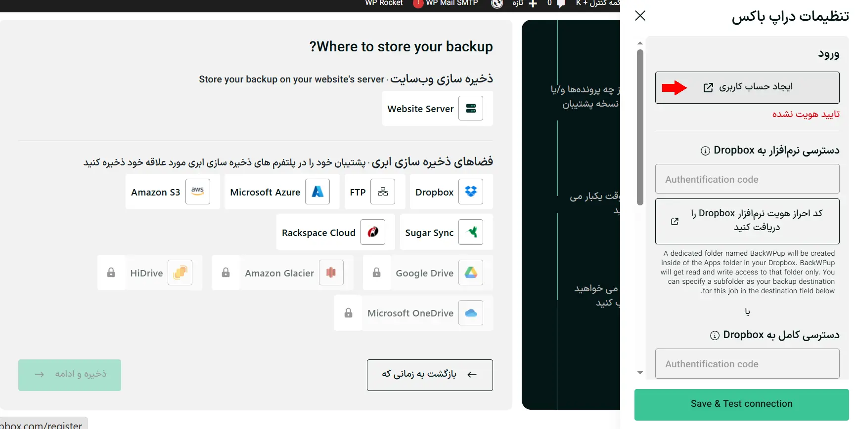Screen dimensions: 856x429
Task: Select the Microsoft Azure icon
Action: 317,192
